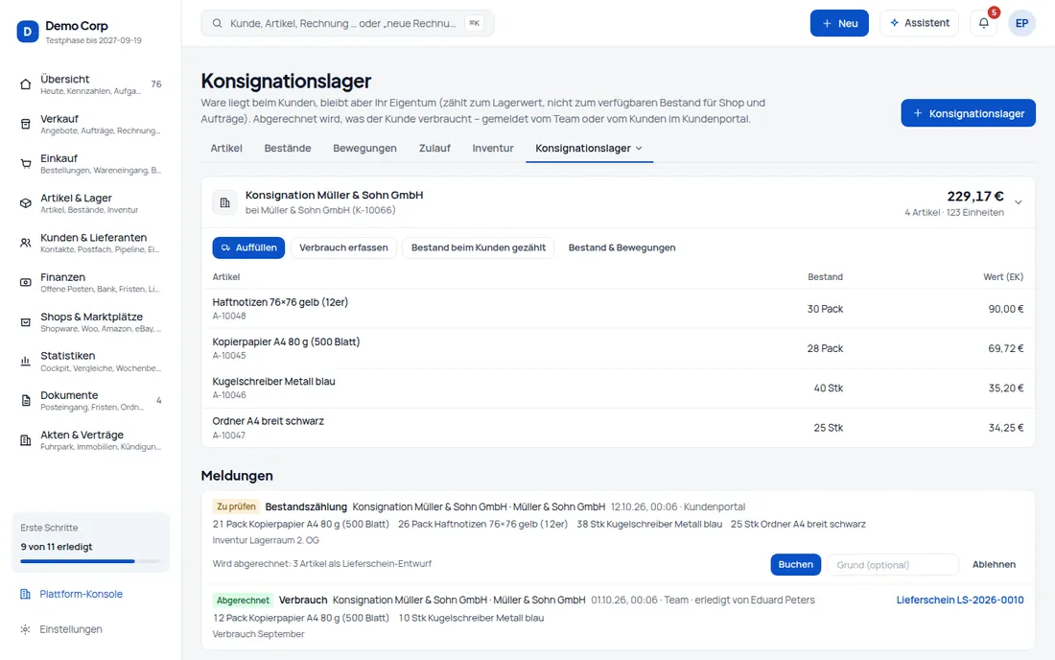1055x660 pixels.
Task: Click the 90,00 € value cell
Action: (x=1006, y=309)
